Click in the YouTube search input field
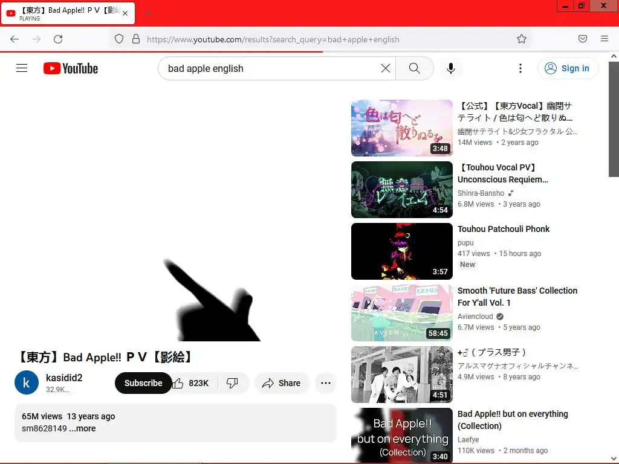 coord(273,68)
